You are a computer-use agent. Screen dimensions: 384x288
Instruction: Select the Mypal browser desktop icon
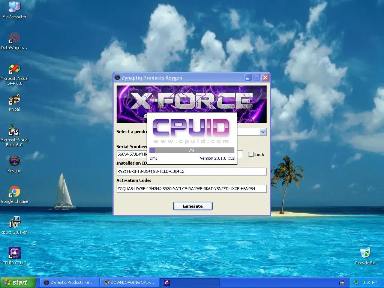coord(14,102)
